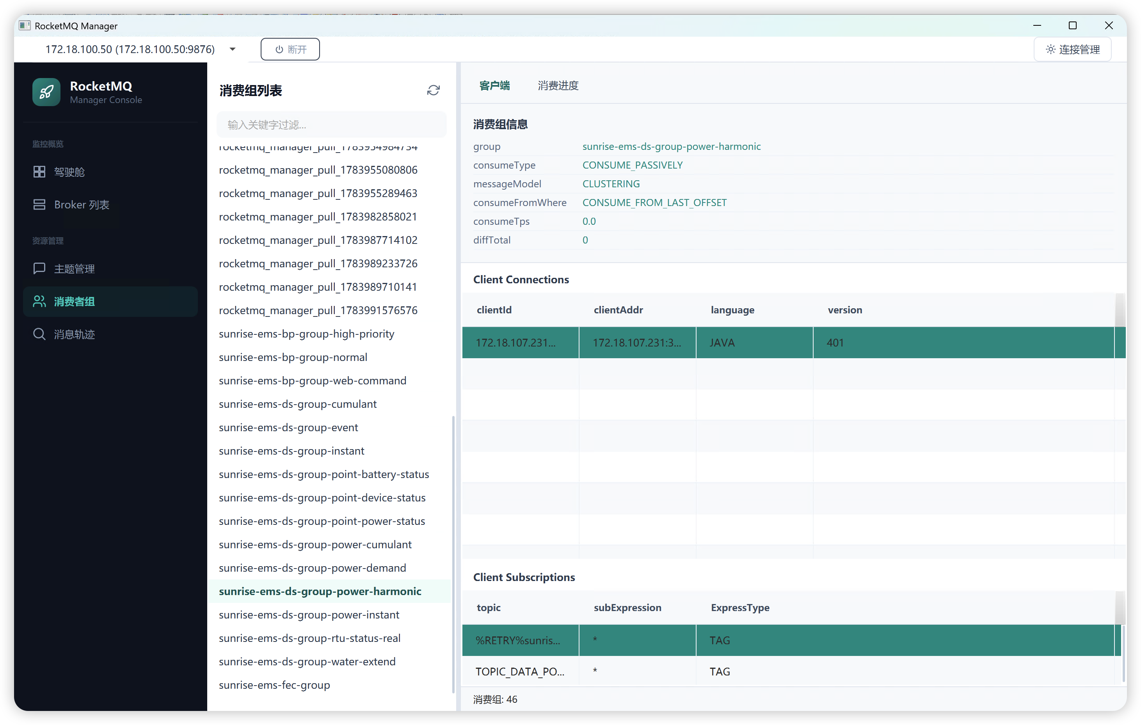The height and width of the screenshot is (725, 1141).
Task: Select 消费者组 in the sidebar
Action: (110, 301)
